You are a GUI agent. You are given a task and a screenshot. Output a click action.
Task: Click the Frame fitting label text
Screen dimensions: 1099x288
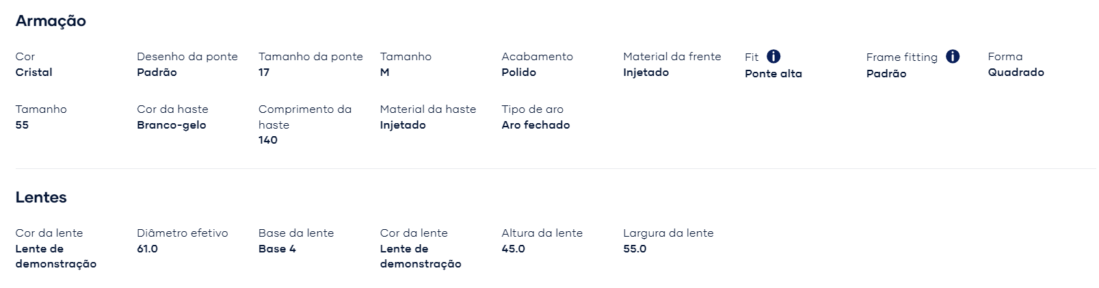click(x=901, y=57)
